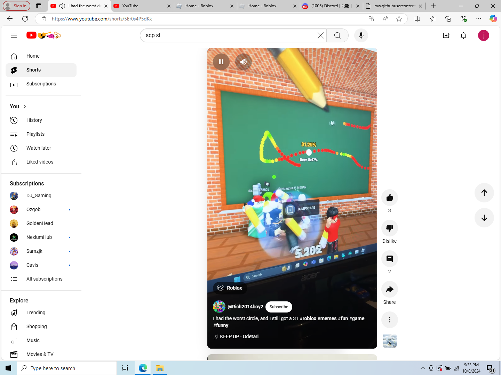The width and height of the screenshot is (501, 375).
Task: Open GoldenHead channel subscription
Action: click(x=41, y=223)
